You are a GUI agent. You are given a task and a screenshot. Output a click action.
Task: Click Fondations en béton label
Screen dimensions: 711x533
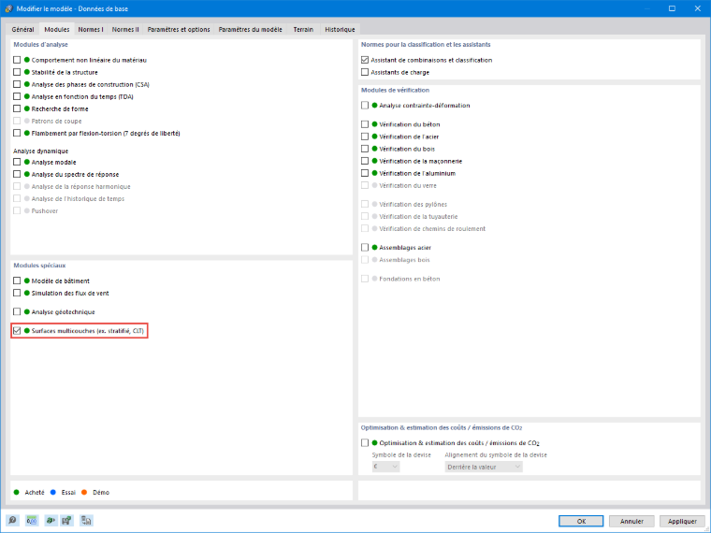pos(410,279)
